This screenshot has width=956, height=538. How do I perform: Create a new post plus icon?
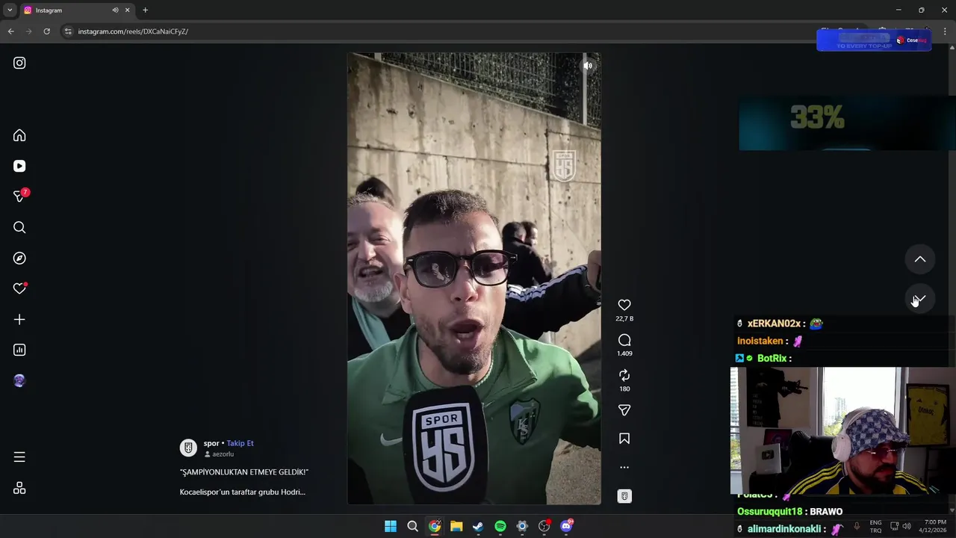point(19,319)
